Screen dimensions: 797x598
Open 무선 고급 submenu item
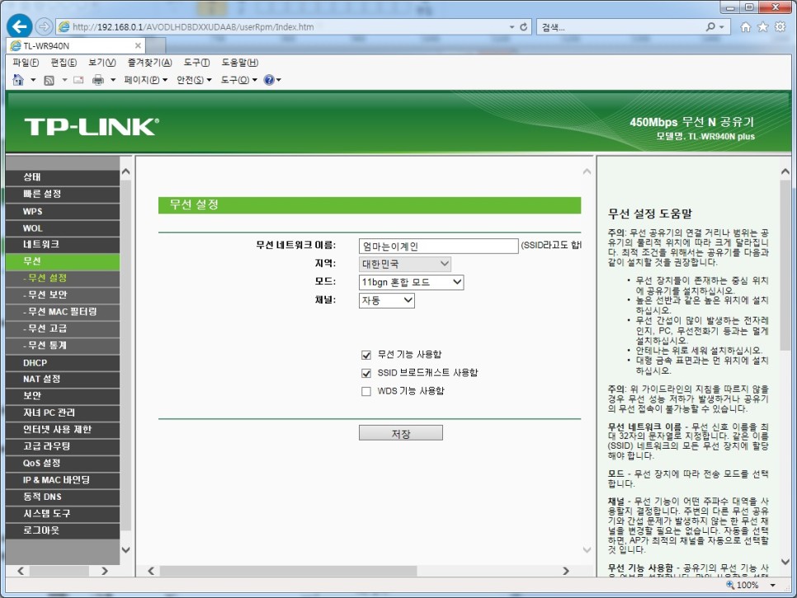63,329
